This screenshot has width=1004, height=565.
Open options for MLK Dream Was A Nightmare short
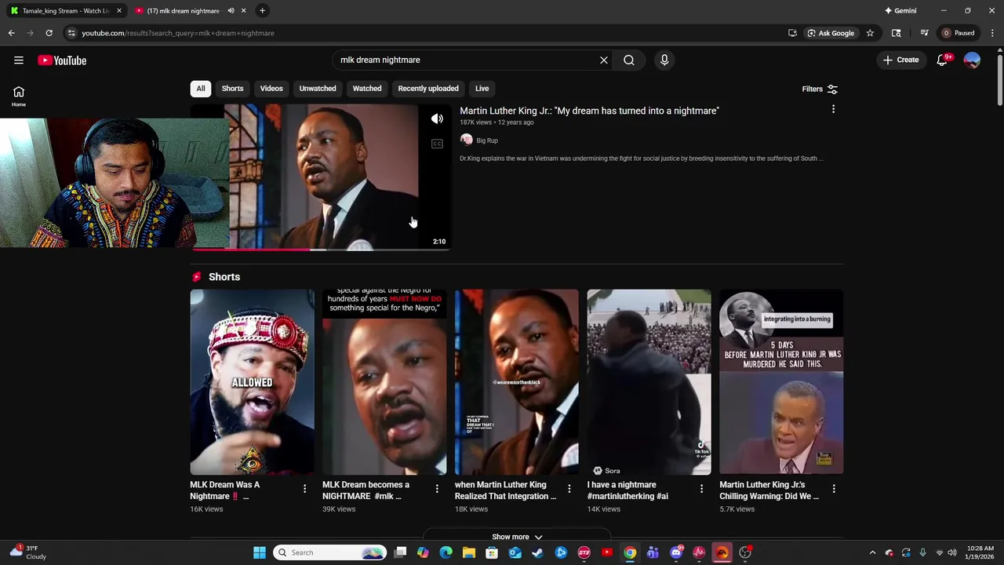click(304, 489)
